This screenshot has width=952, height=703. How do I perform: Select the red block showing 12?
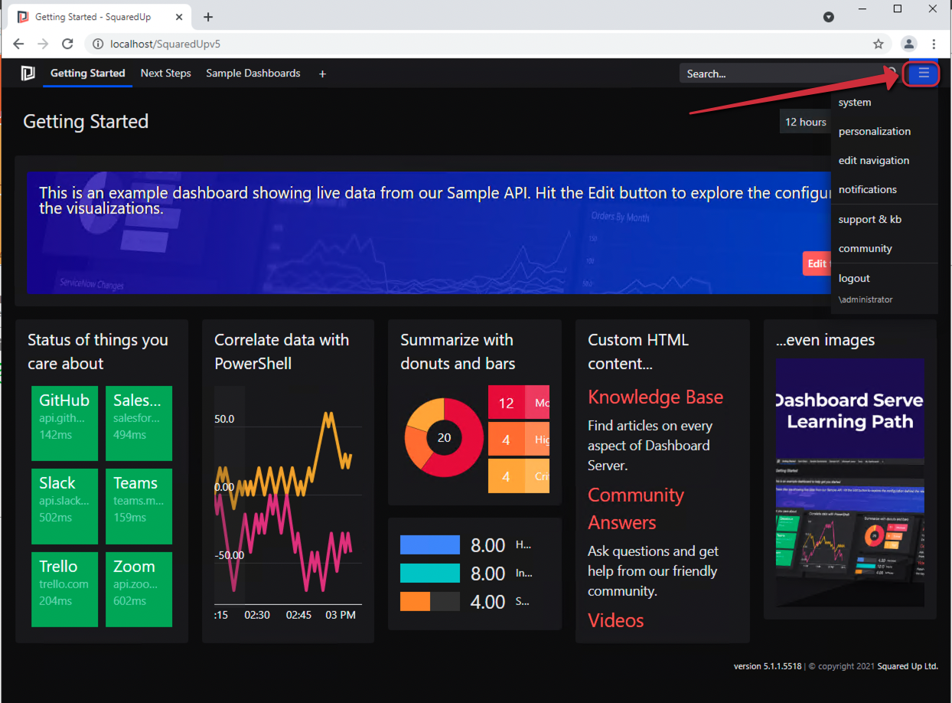point(506,403)
